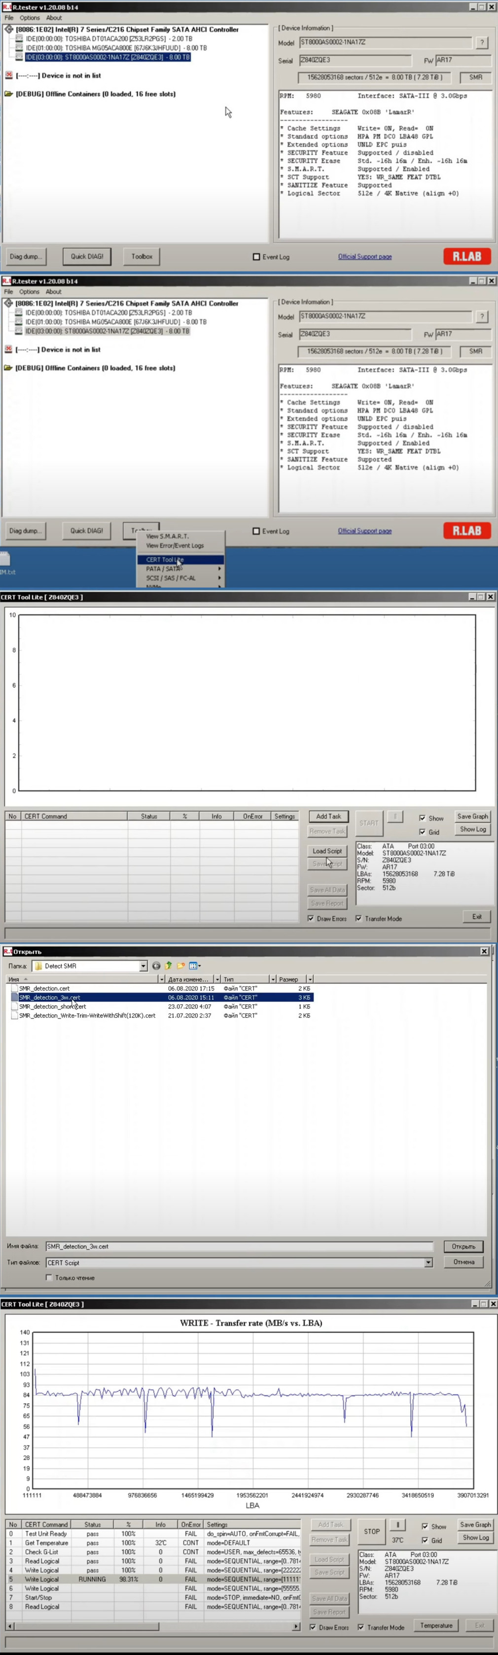Open Official Support page link in upper R.tester window
Image resolution: width=498 pixels, height=1655 pixels.
point(364,257)
